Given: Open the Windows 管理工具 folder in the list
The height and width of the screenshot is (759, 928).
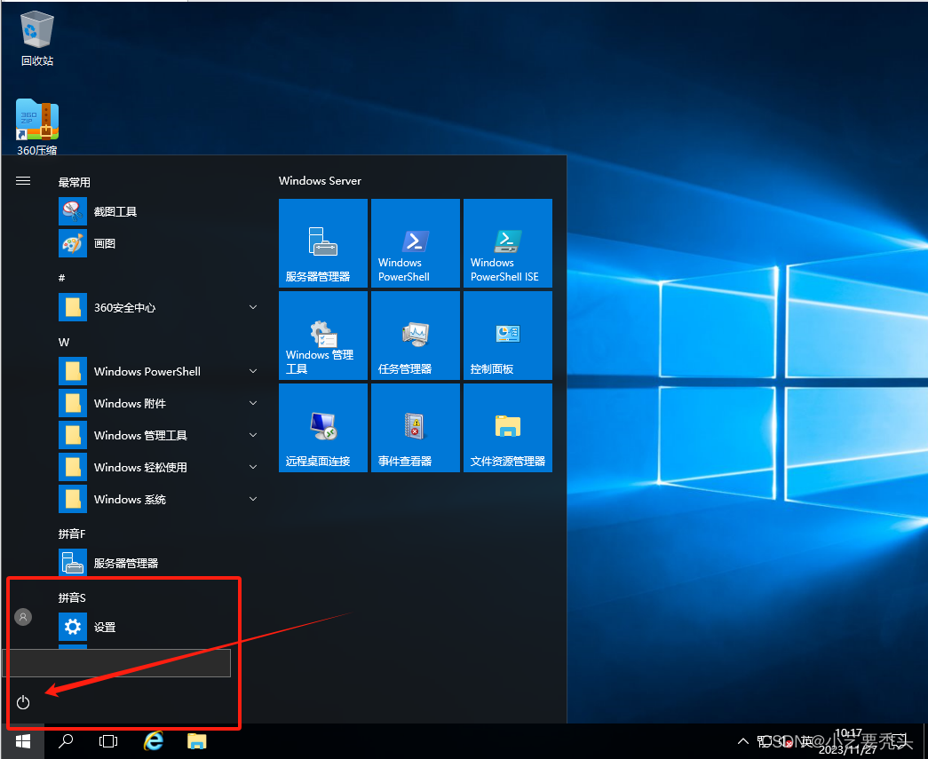Looking at the screenshot, I should click(160, 435).
